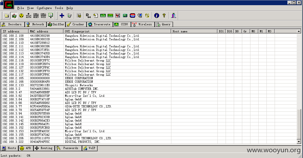This screenshot has width=303, height=158.
Task: Toggle the Start/Stop APR radioactive icon
Action: tap(21, 16)
